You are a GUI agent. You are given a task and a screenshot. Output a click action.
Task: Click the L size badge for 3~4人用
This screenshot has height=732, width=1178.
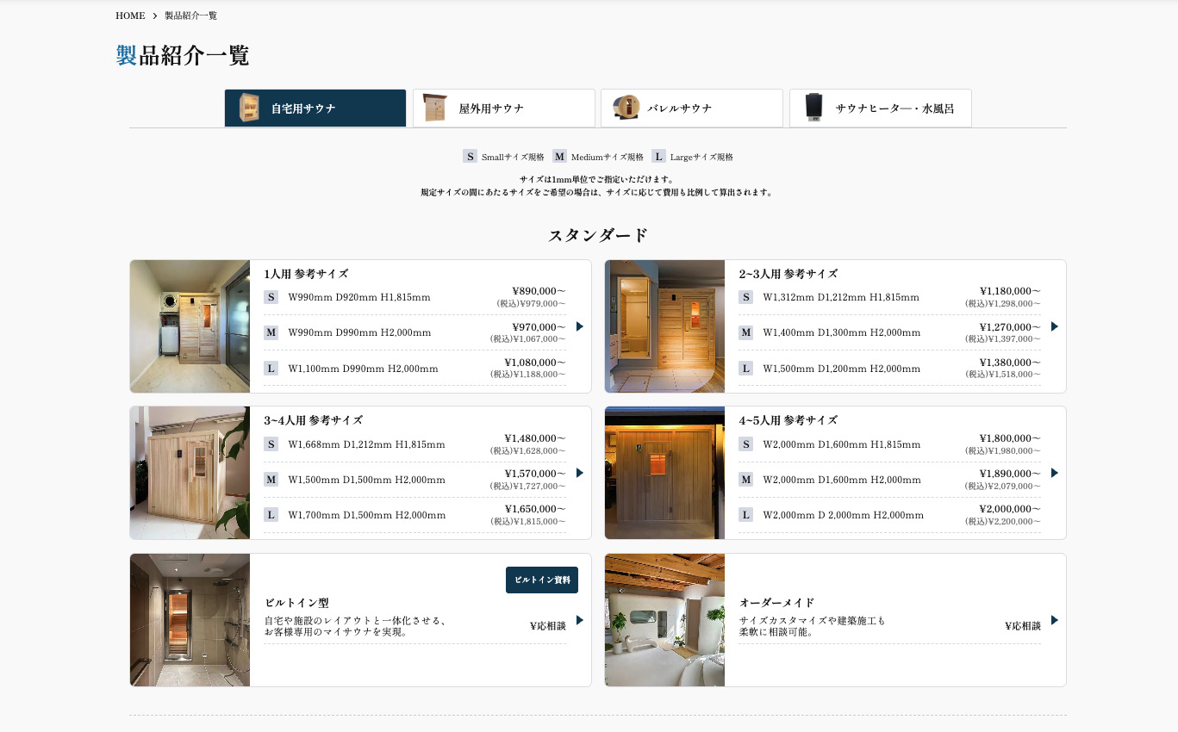coord(271,515)
